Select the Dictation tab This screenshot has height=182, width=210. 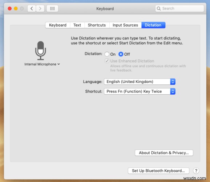(x=153, y=25)
